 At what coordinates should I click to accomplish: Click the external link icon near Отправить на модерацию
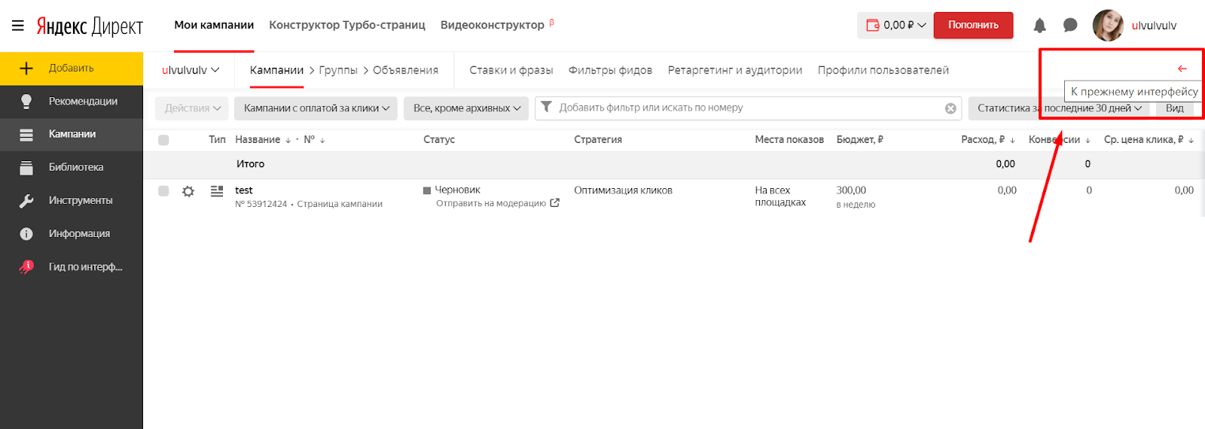[555, 203]
